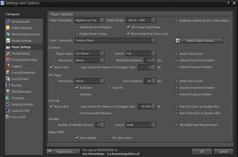Click the More Stuff icon
Screen dimensions: 238x157
click(x=8, y=117)
